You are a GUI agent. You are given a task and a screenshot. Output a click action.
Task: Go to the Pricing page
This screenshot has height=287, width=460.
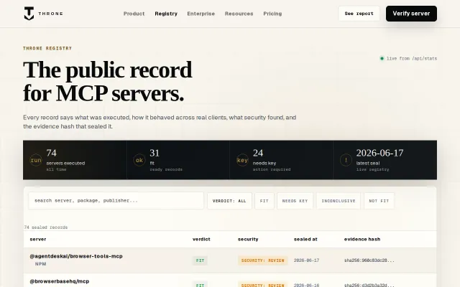(x=272, y=14)
